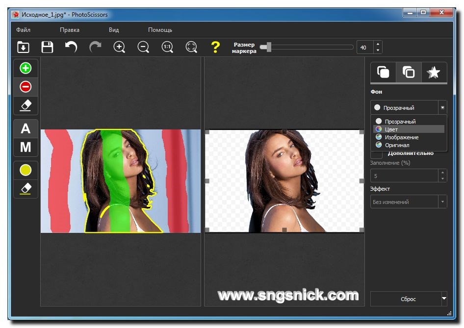This screenshot has height=328, width=464.
Task: Maximize the PhotoScissors window
Action: (x=423, y=12)
